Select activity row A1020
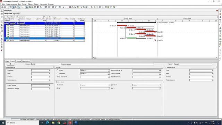222x125 pixels. coord(45,30)
